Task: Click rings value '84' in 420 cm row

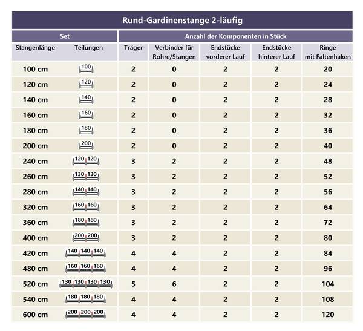Action: point(328,253)
